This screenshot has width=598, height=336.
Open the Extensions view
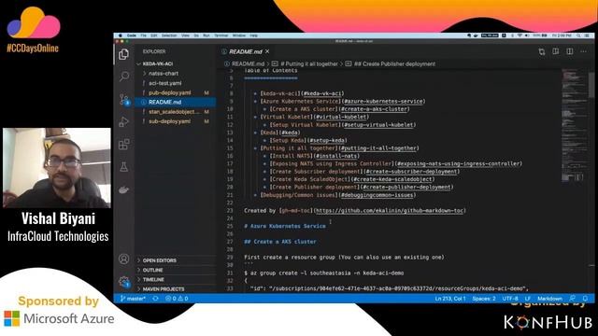coord(123,145)
